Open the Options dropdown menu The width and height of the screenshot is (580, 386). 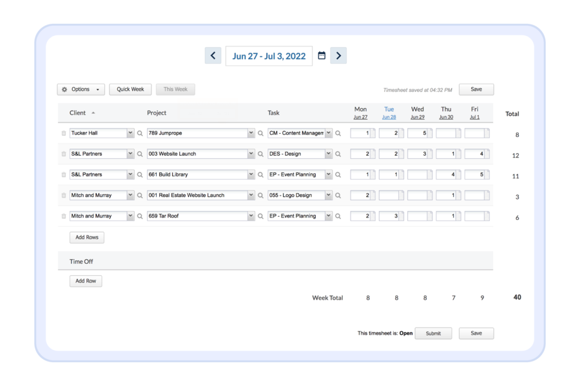pyautogui.click(x=81, y=89)
